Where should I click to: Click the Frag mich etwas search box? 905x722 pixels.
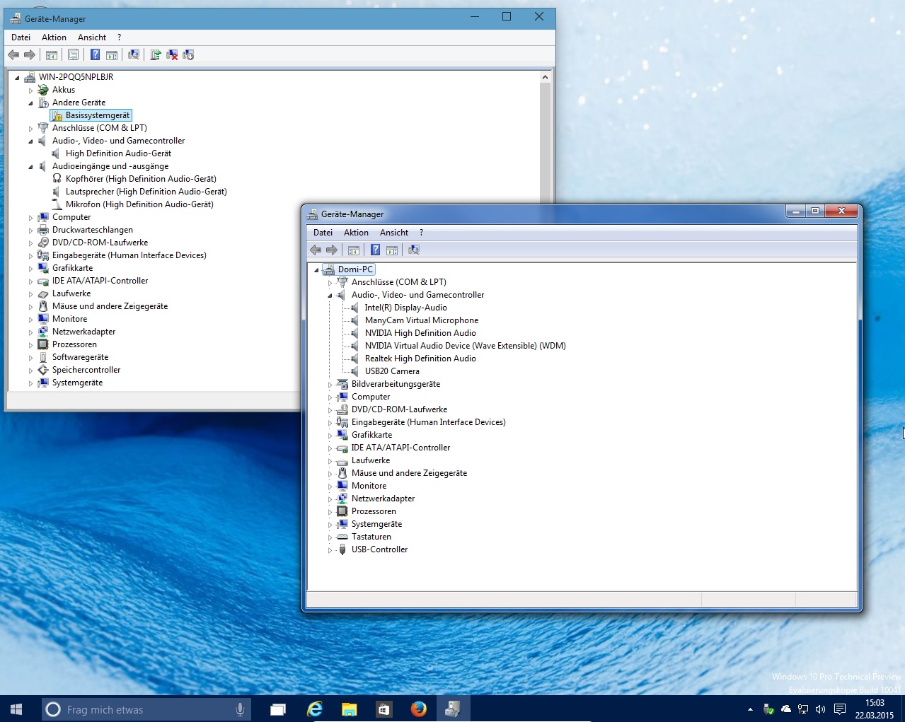(x=145, y=709)
